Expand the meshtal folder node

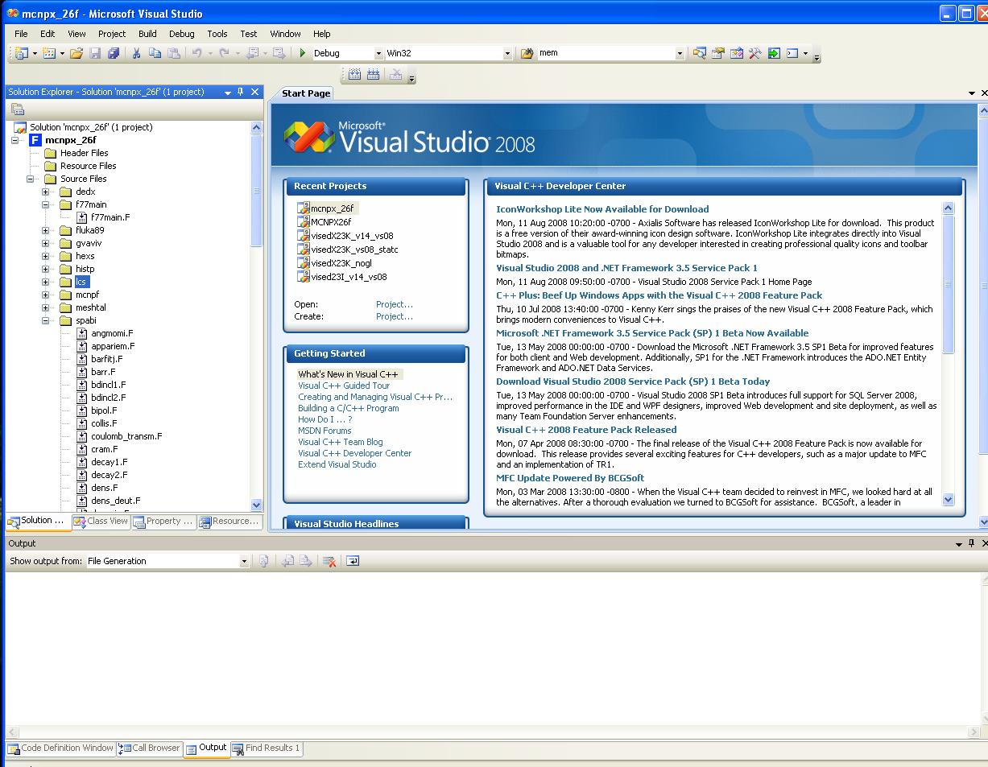click(x=46, y=307)
